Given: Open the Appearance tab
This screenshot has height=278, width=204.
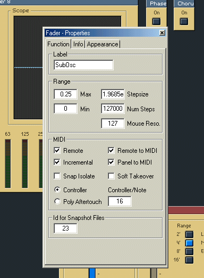Looking at the screenshot, I should tap(103, 44).
